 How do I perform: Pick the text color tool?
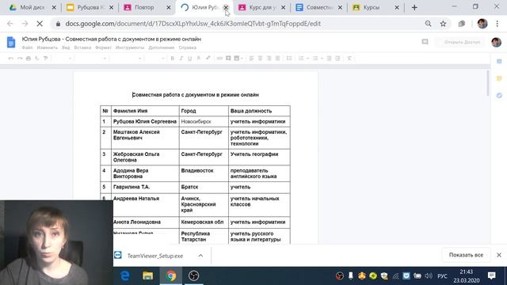199,59
